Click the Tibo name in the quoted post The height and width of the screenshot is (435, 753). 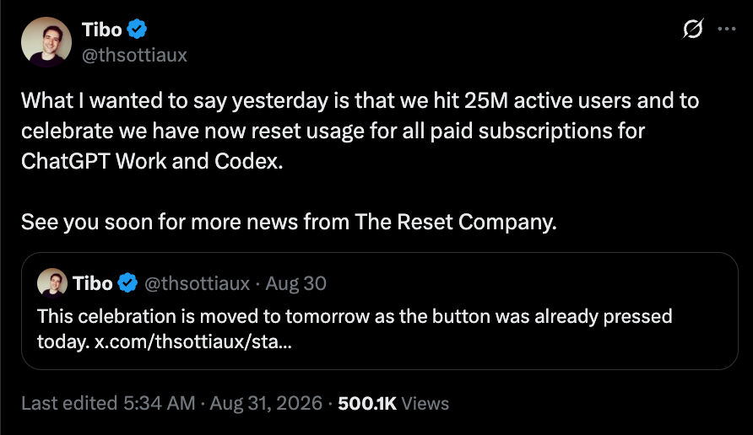tap(93, 283)
